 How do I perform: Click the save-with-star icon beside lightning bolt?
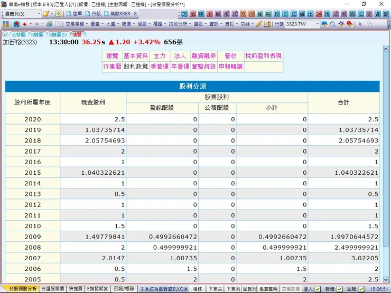coord(267,24)
